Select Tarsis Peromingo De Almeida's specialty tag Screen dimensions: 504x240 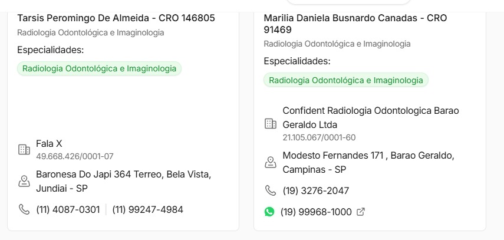point(99,68)
